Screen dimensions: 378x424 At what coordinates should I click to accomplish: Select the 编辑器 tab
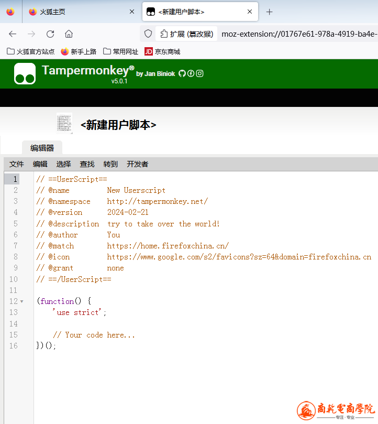(42, 148)
